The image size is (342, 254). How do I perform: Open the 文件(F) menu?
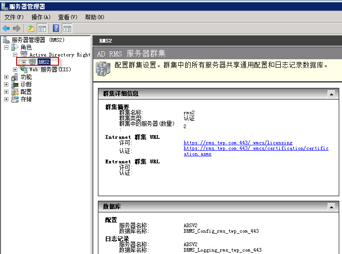click(14, 17)
